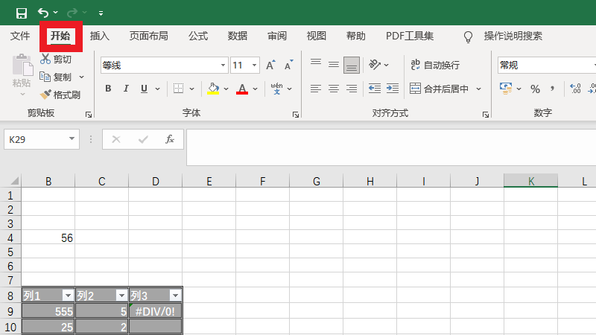
Task: Click the Percent Style icon
Action: click(535, 89)
